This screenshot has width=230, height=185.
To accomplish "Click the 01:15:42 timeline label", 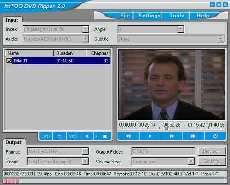I will [x=196, y=125].
